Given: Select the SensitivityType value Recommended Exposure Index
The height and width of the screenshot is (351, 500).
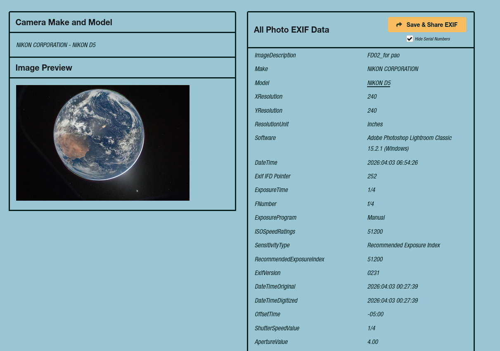Looking at the screenshot, I should [x=403, y=245].
